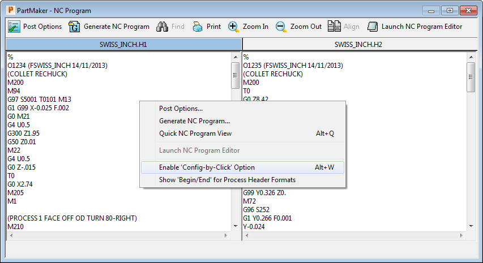Click line G1 G99 X-0.025 F.002
This screenshot has width=483, height=263.
click(x=38, y=108)
